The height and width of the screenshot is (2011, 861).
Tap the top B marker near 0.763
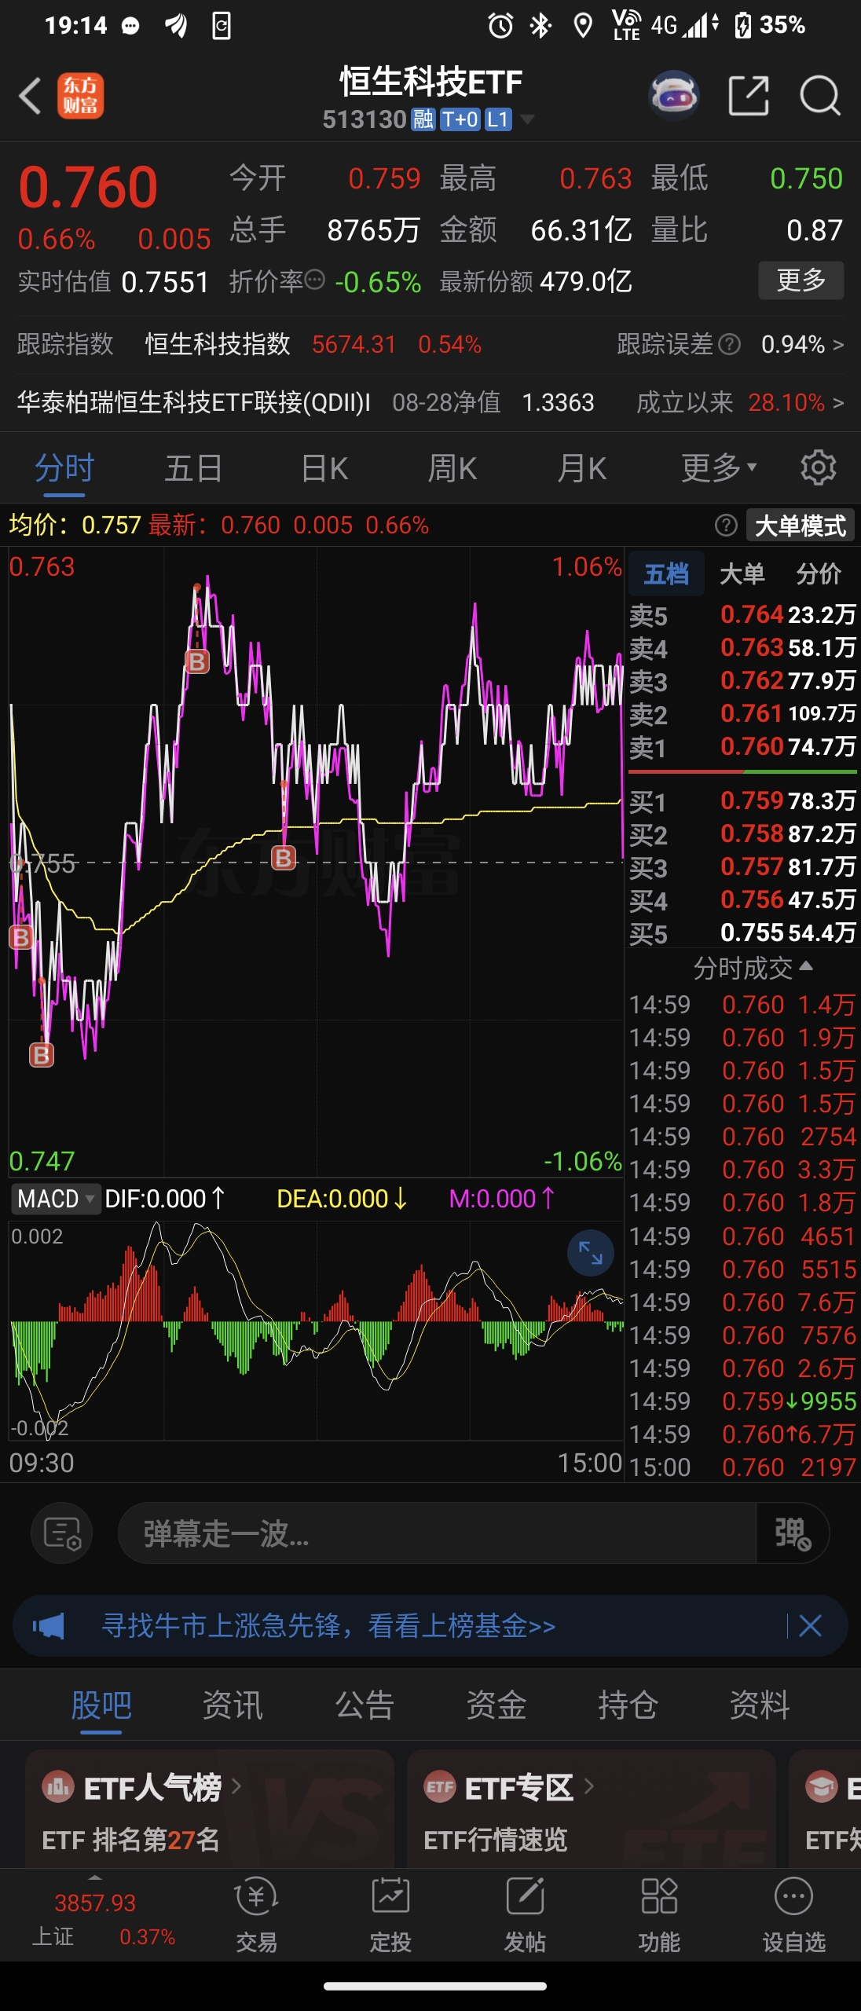(196, 662)
